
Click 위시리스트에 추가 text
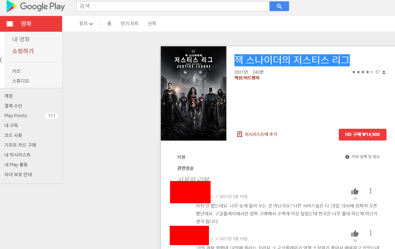(x=261, y=134)
